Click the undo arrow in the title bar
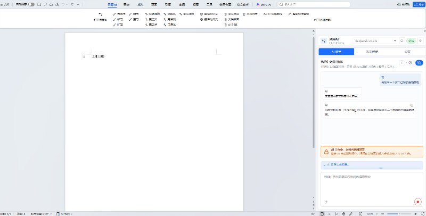 tap(63, 4)
